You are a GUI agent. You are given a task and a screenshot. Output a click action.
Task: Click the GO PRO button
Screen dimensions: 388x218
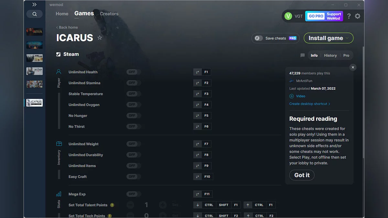[316, 16]
